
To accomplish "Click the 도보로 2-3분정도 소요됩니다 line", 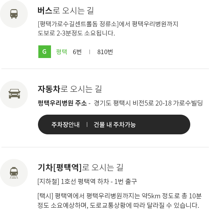I will (x=76, y=33).
